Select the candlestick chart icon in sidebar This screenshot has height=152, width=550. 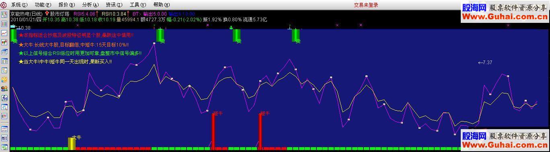pos(4,42)
